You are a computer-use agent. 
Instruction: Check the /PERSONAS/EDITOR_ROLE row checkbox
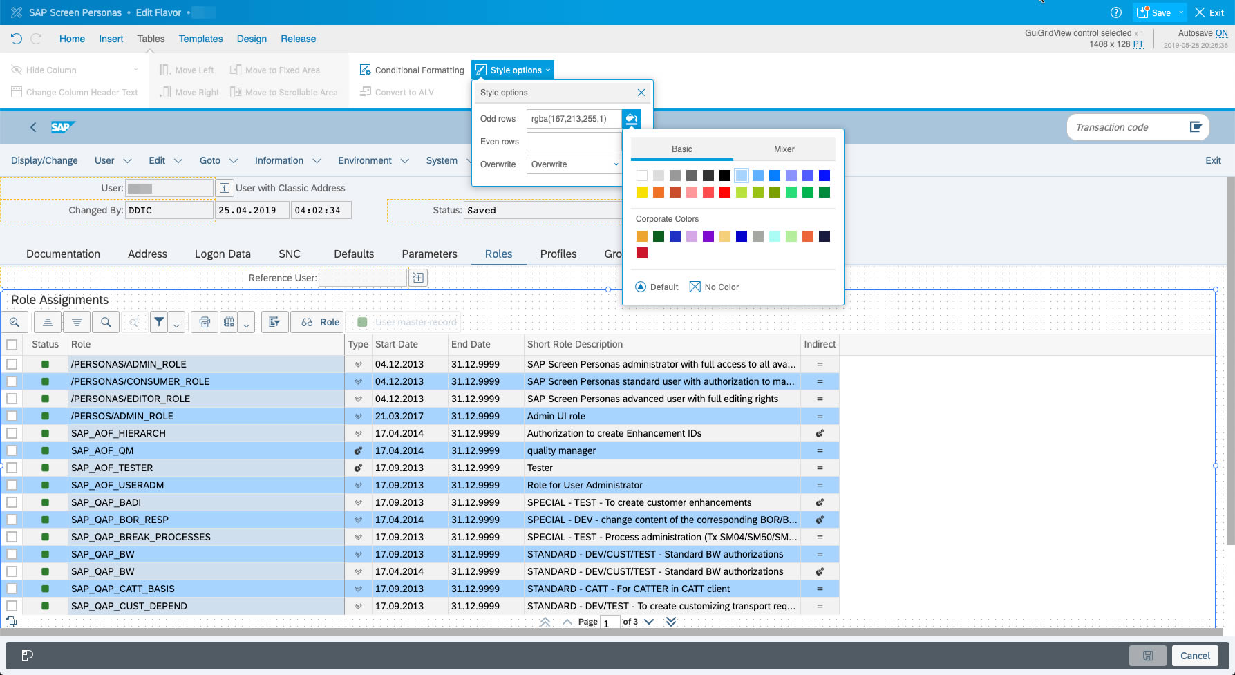[12, 399]
